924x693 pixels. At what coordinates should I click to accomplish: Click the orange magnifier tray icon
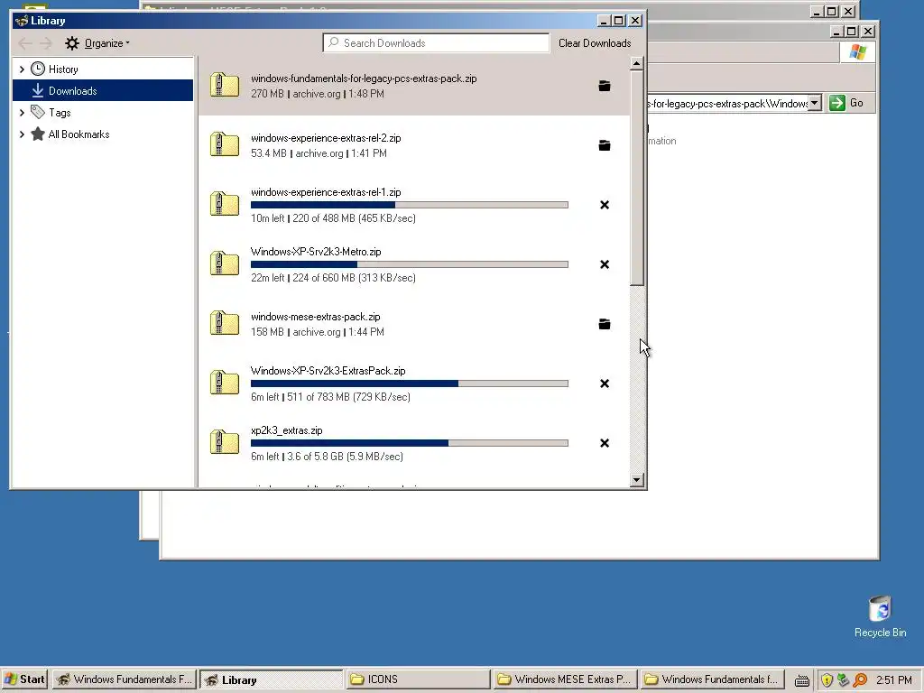pyautogui.click(x=860, y=680)
